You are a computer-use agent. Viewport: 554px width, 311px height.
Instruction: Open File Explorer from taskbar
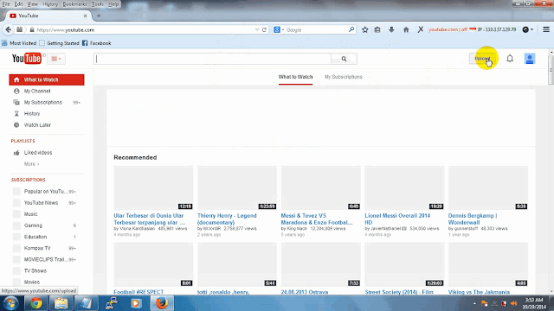61,303
